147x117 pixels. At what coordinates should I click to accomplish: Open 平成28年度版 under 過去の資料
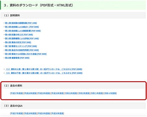pos(30,93)
